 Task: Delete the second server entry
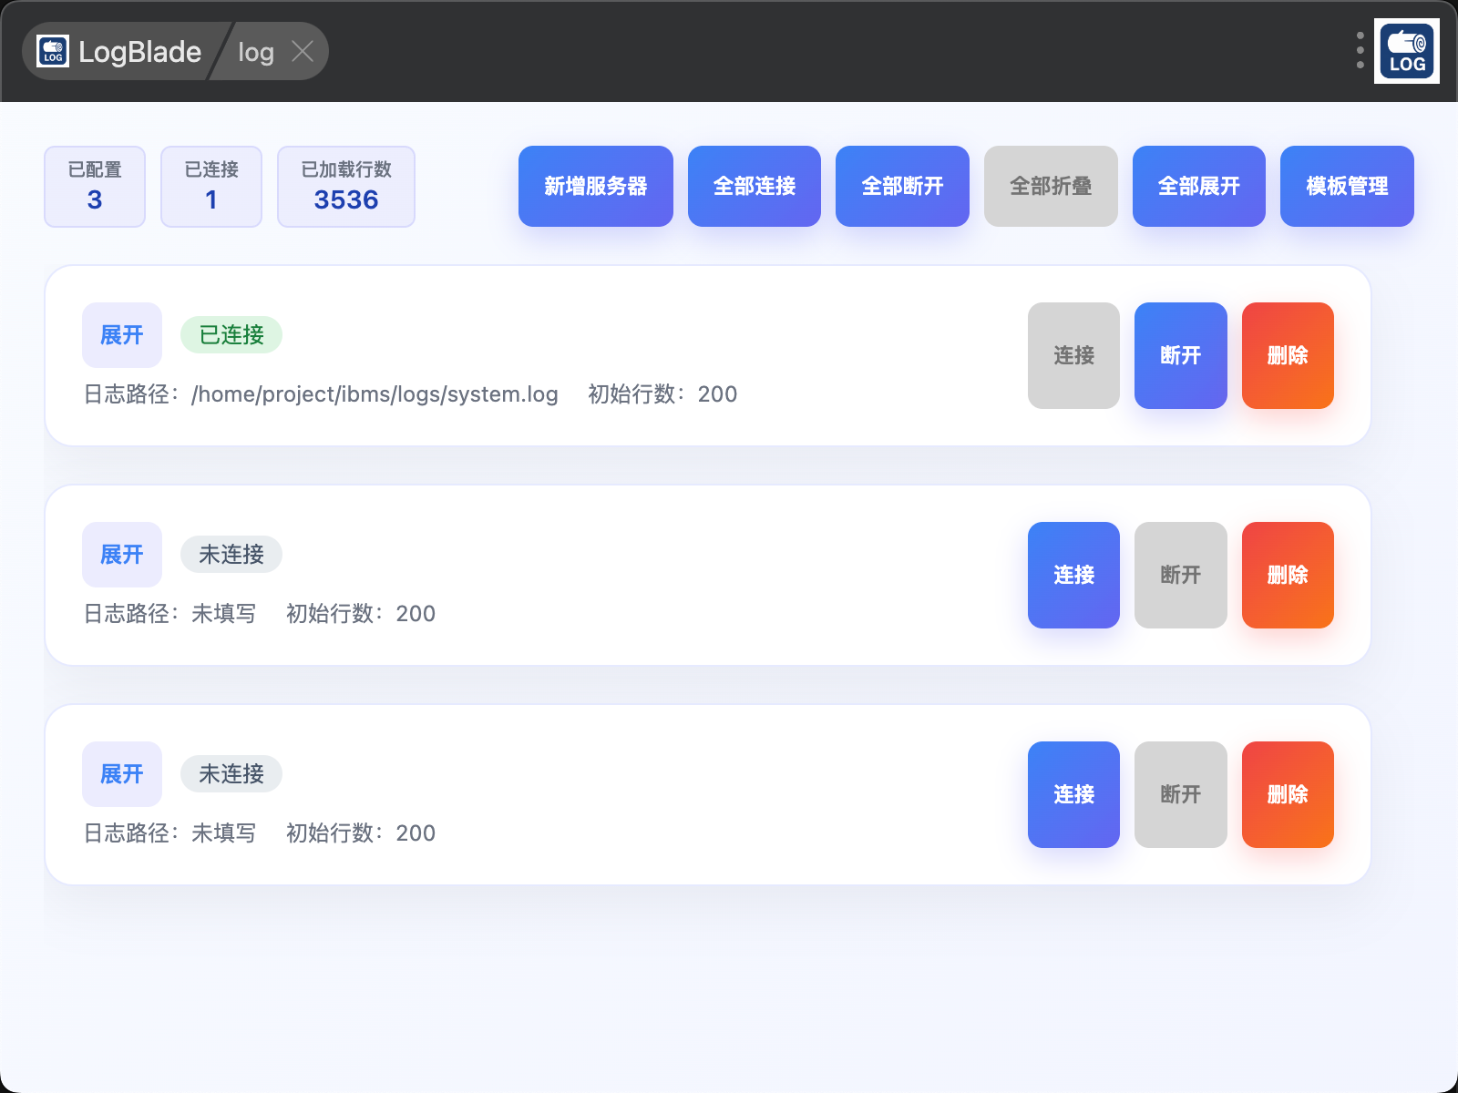click(x=1288, y=575)
